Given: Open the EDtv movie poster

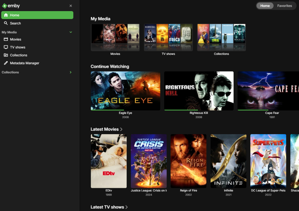Looking at the screenshot, I should pos(109,161).
